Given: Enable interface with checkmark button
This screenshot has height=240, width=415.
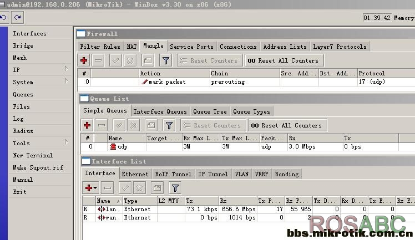Looking at the screenshot, I should (x=125, y=188).
